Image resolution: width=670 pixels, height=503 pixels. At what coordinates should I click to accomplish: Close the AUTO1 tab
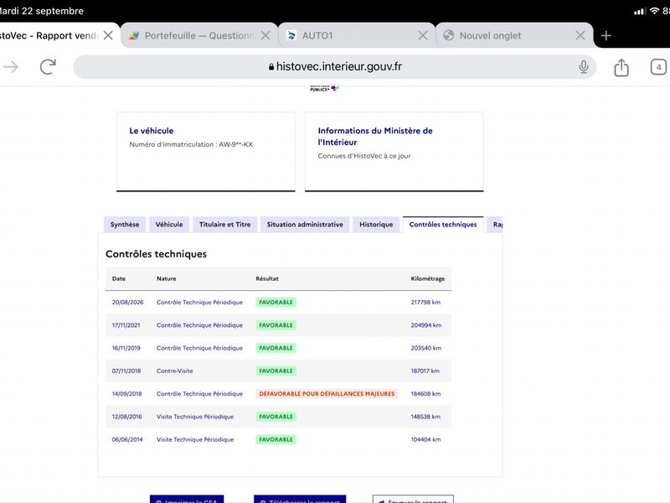(423, 35)
